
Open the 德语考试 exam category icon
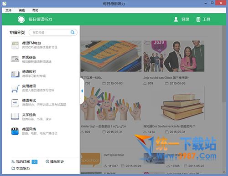[x=15, y=103]
